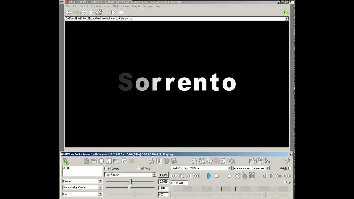The image size is (354, 199).
Task: Click stop square beside blue play button
Action: tap(217, 176)
